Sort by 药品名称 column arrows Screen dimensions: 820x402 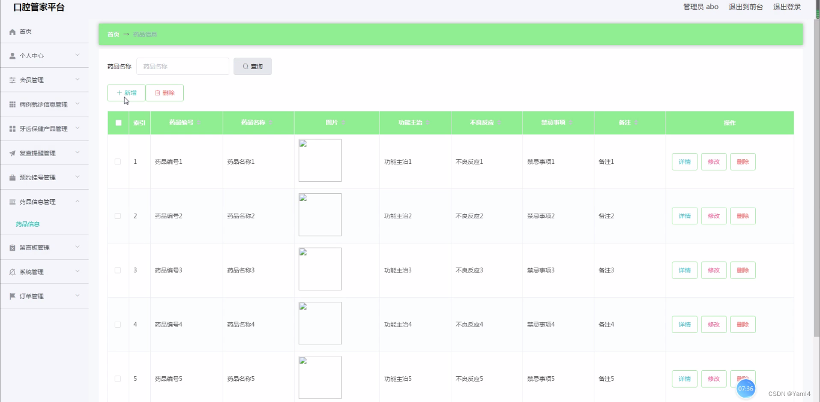click(270, 122)
